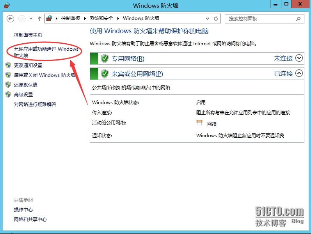Click shield icon beside 高级设置
Viewport: 311px width, 234px height.
8,94
